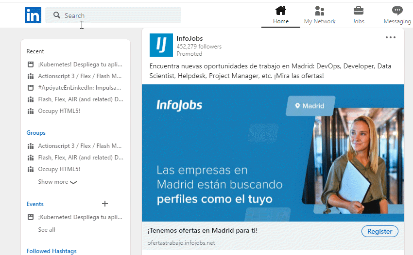This screenshot has height=255, width=413.
Task: Open recent 'Occupy HTML5!' item
Action: (59, 111)
